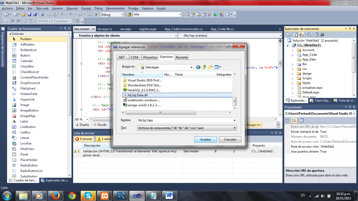Click the Increase Indent toolbar icon
The width and height of the screenshot is (358, 201).
click(18, 21)
